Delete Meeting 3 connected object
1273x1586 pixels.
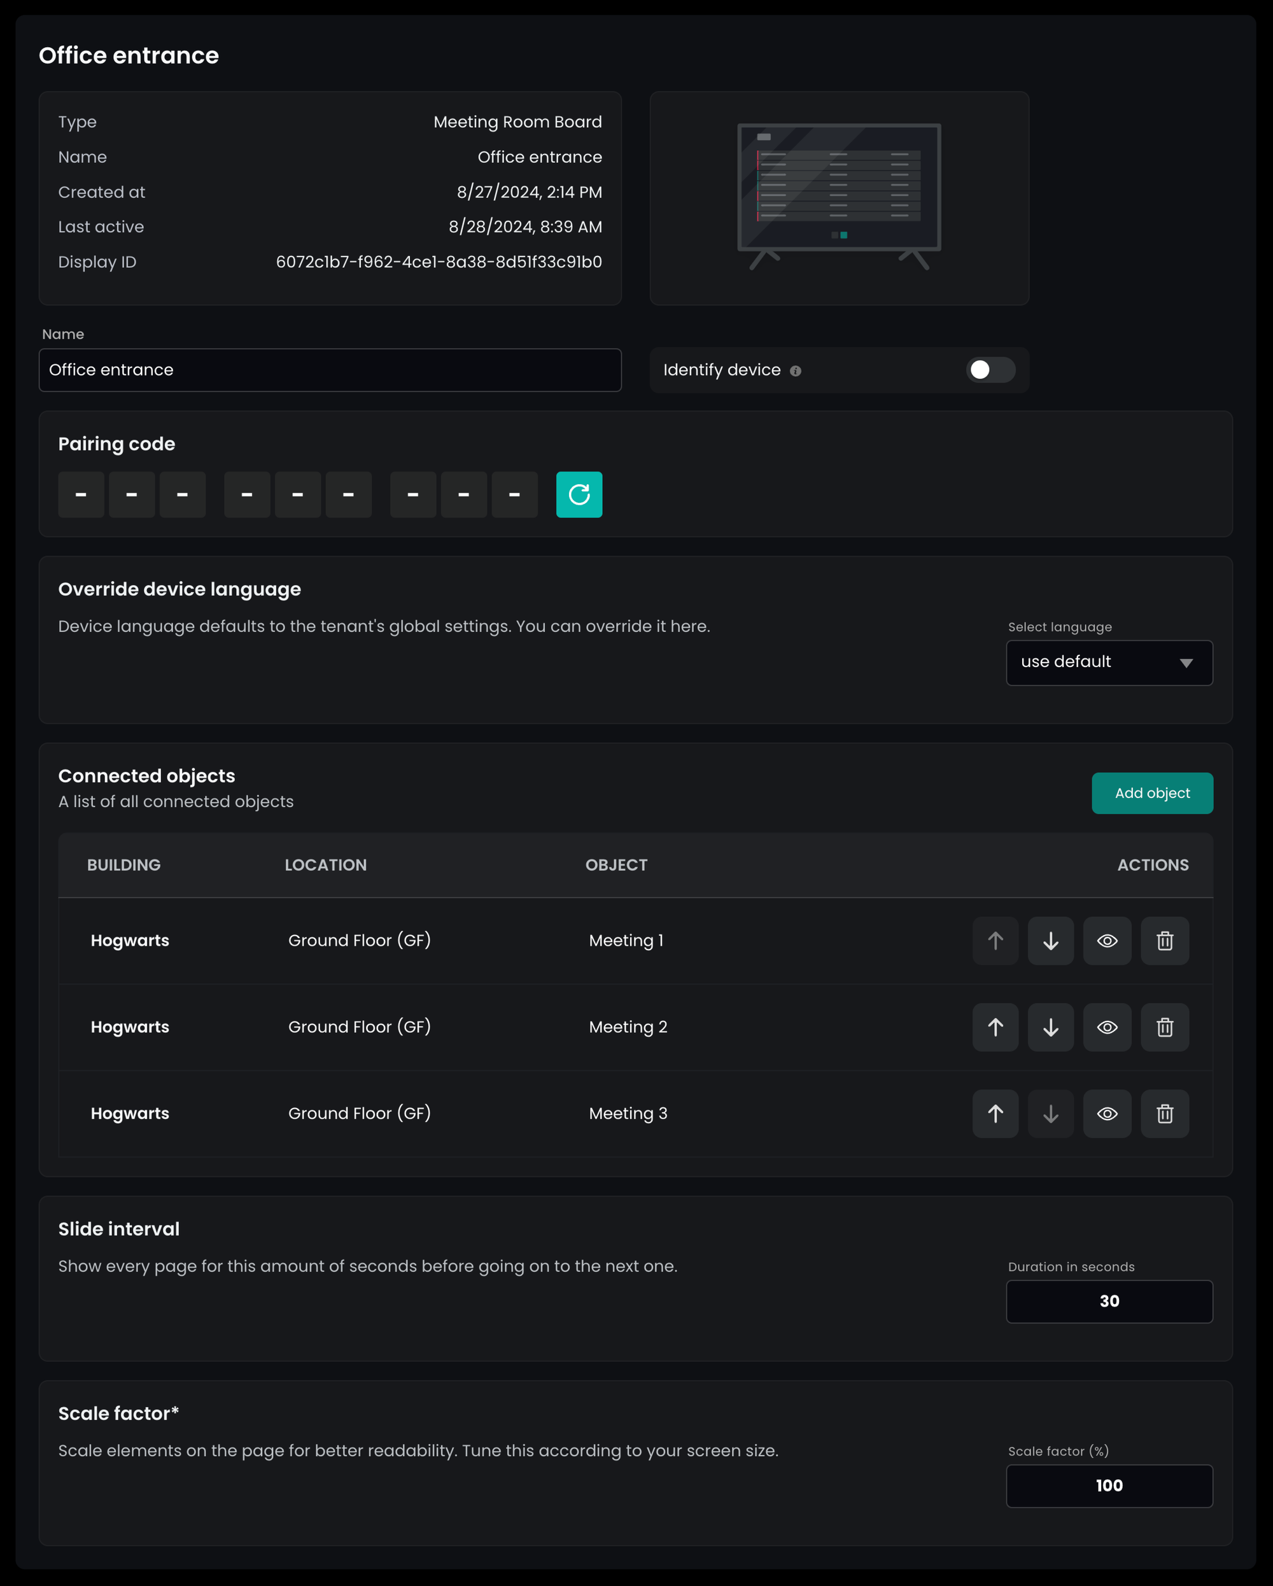pyautogui.click(x=1164, y=1114)
